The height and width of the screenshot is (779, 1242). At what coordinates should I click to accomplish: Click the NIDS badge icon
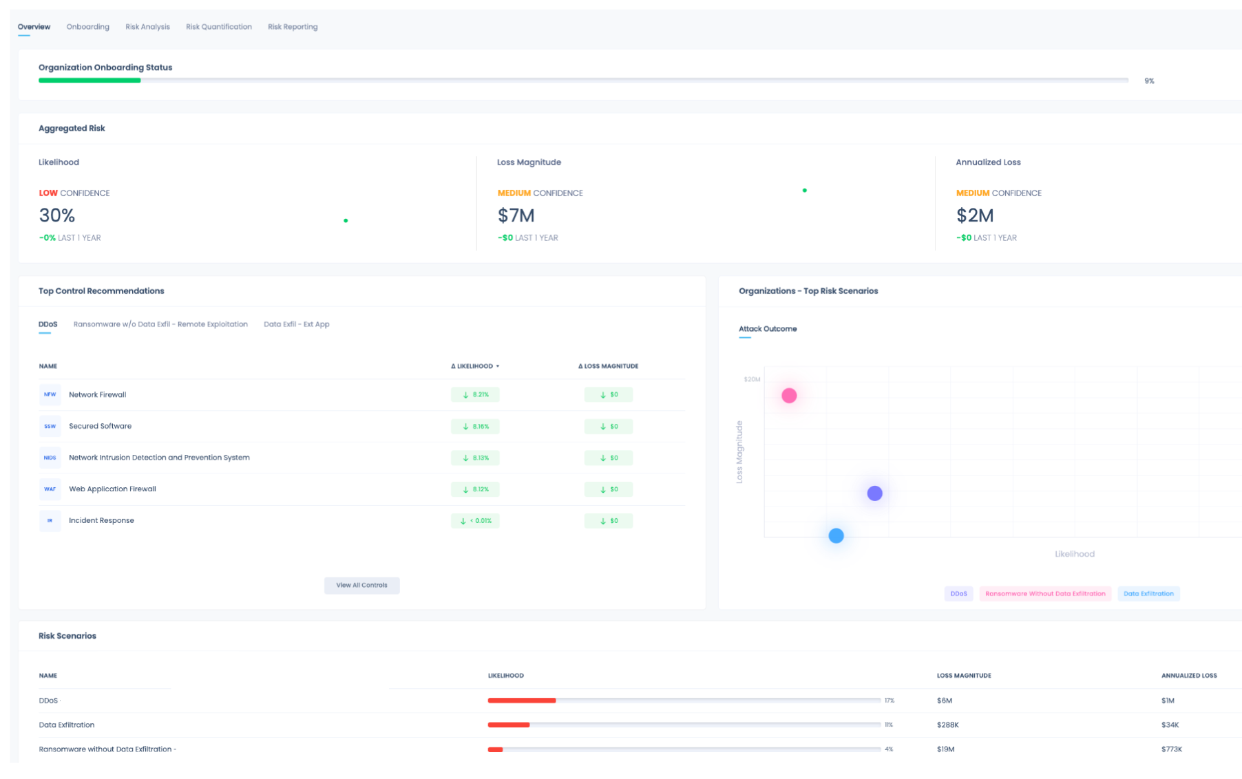[x=50, y=458]
